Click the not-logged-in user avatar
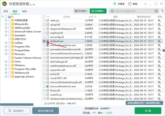165x116 pixels. (x=115, y=4)
